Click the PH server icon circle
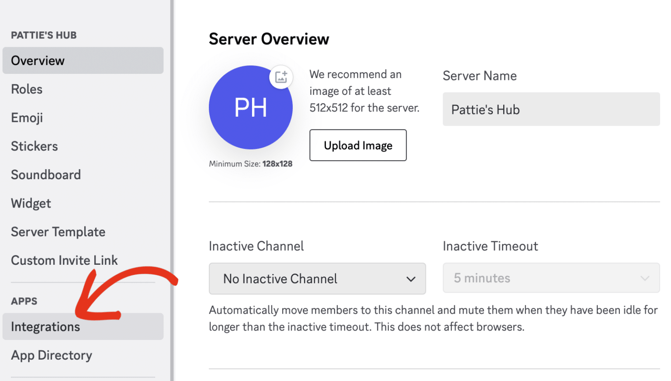The width and height of the screenshot is (671, 381). (x=251, y=107)
